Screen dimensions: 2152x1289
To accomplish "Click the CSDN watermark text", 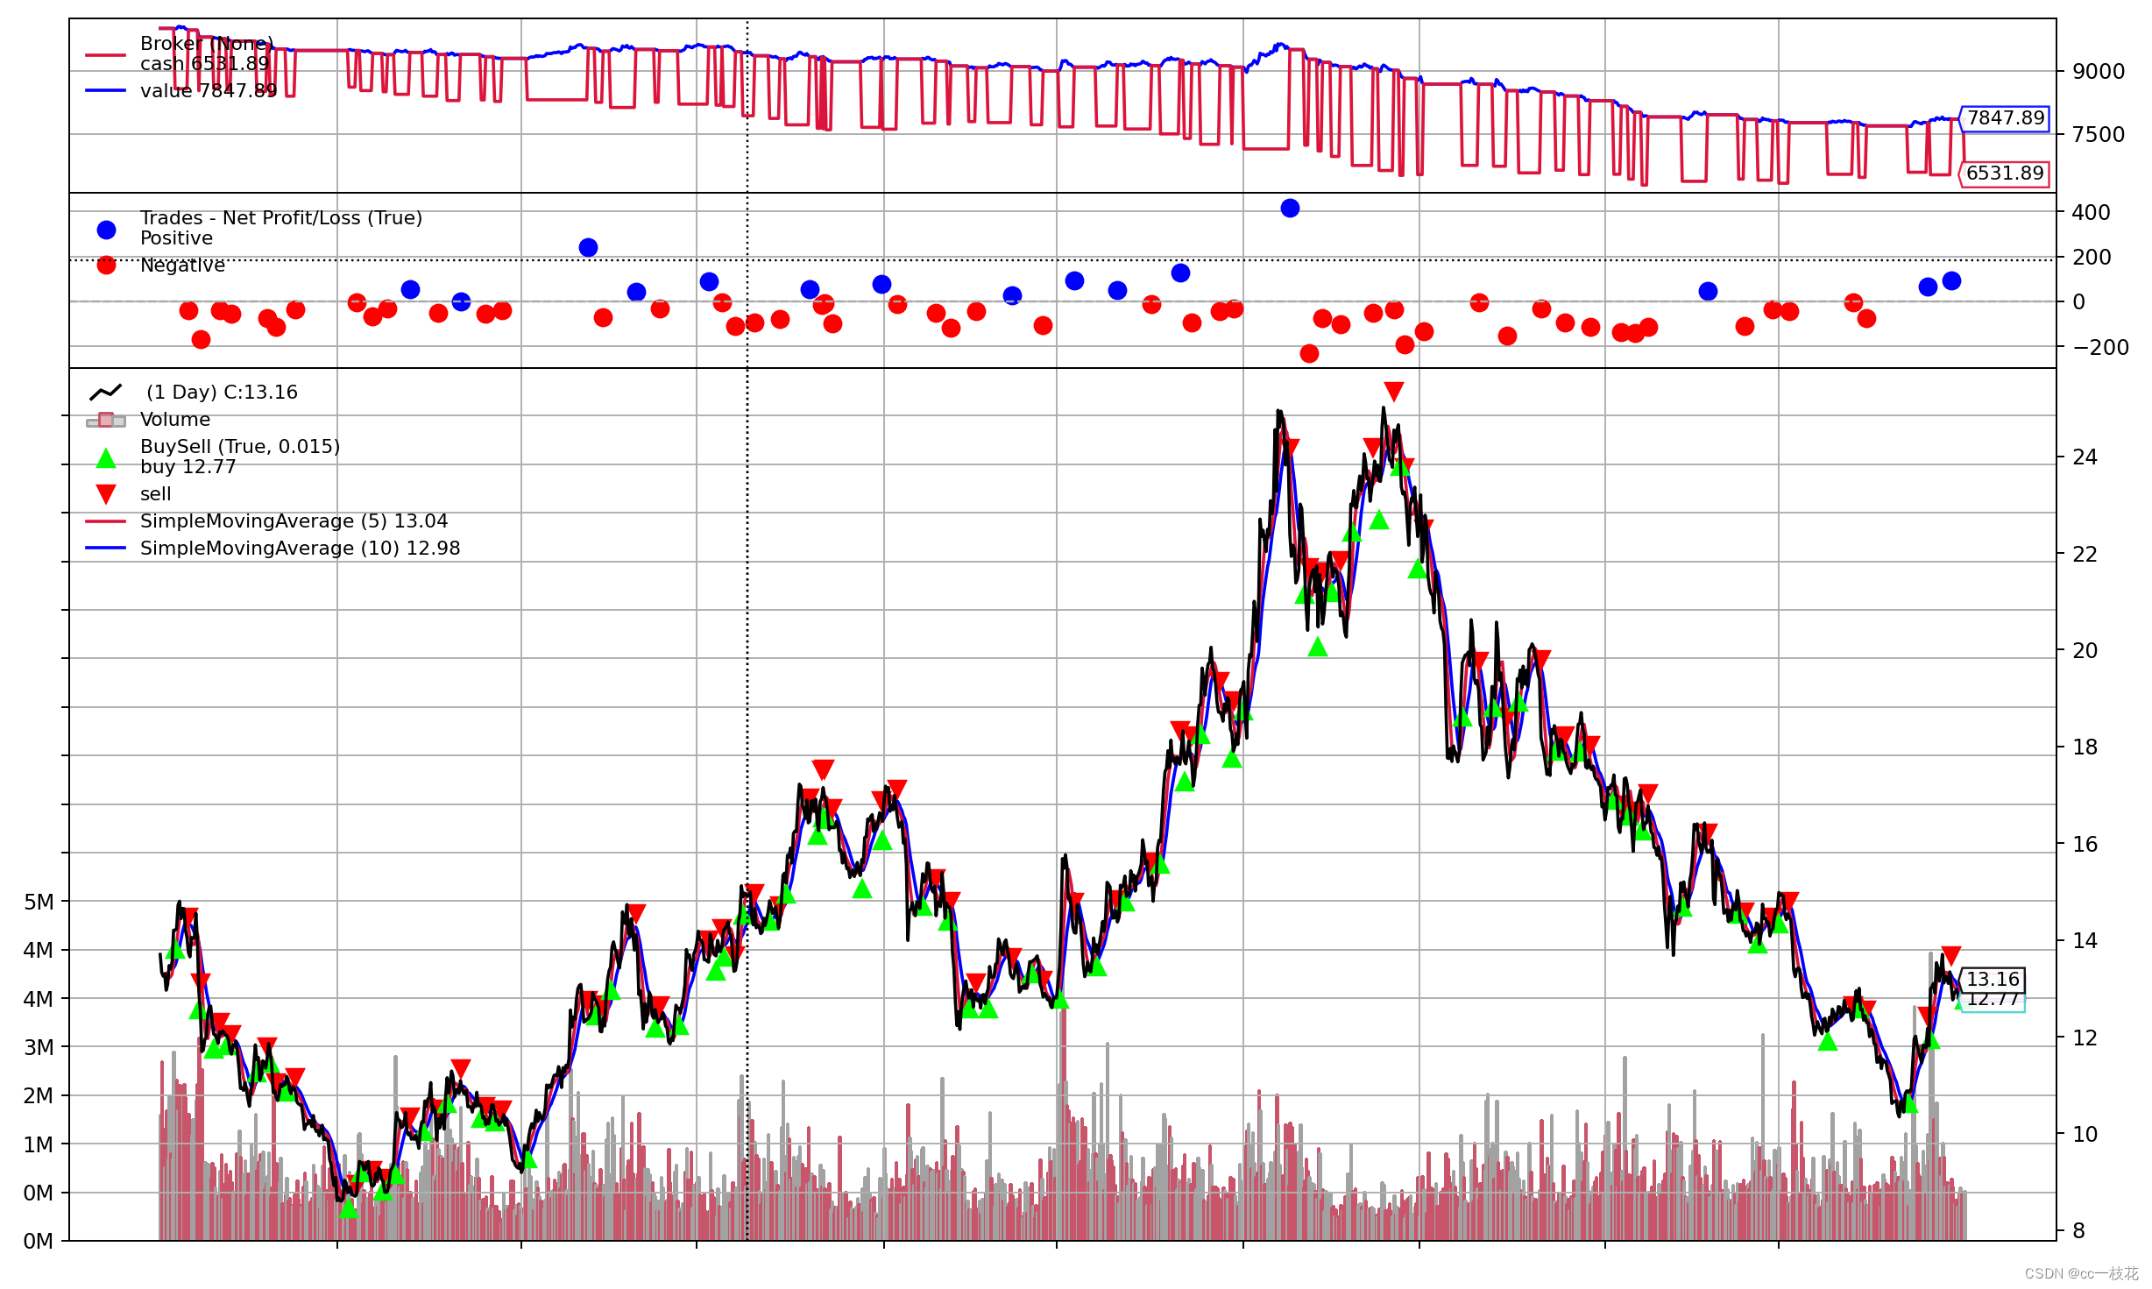I will click(x=2081, y=1273).
